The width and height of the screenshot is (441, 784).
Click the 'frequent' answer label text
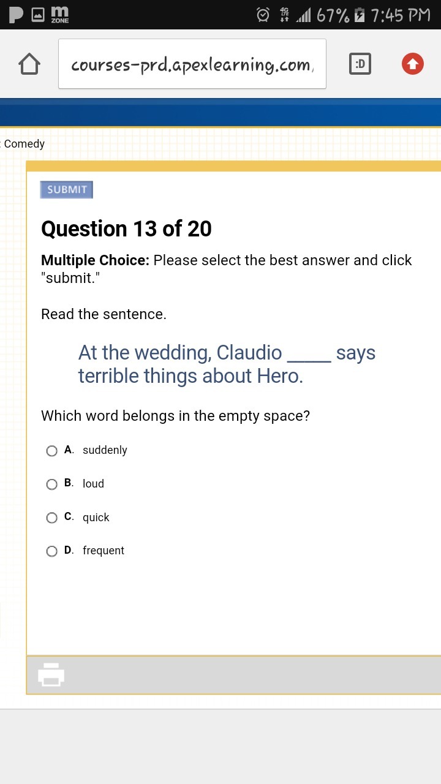click(x=104, y=551)
